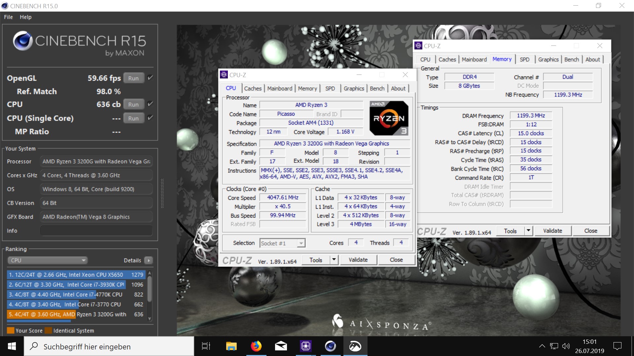Select the Core i7-4770K ranking row
Viewport: 634px width, 356px height.
[76, 294]
